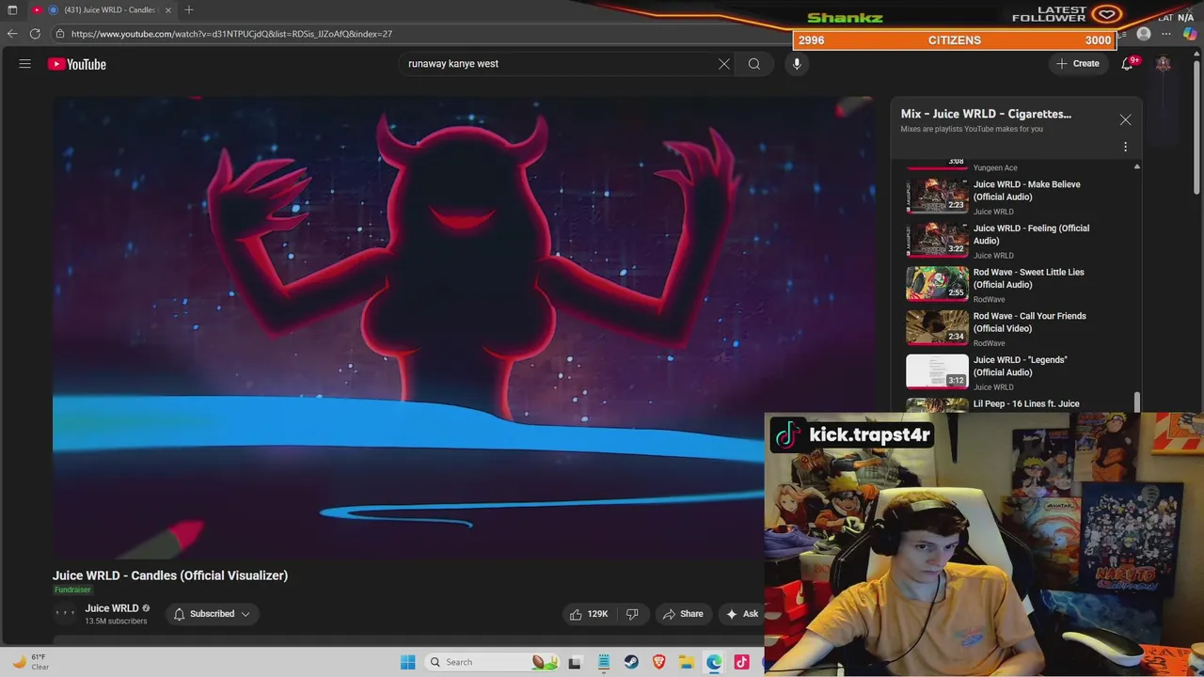The height and width of the screenshot is (677, 1204).
Task: Go to the YouTube home logo
Action: 77,64
